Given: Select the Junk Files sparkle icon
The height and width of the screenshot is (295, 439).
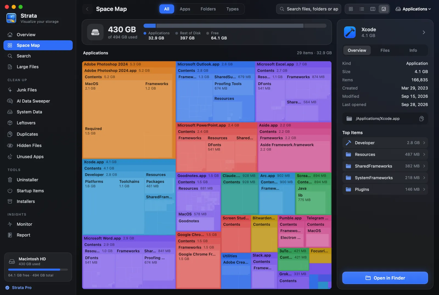Looking at the screenshot, I should tap(10, 90).
